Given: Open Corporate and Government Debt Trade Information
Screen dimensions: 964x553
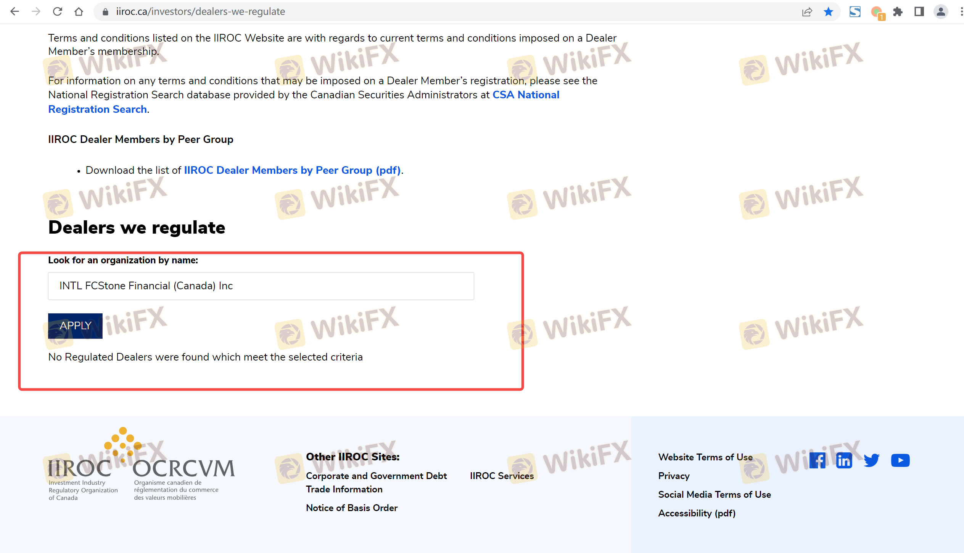Looking at the screenshot, I should tap(376, 482).
